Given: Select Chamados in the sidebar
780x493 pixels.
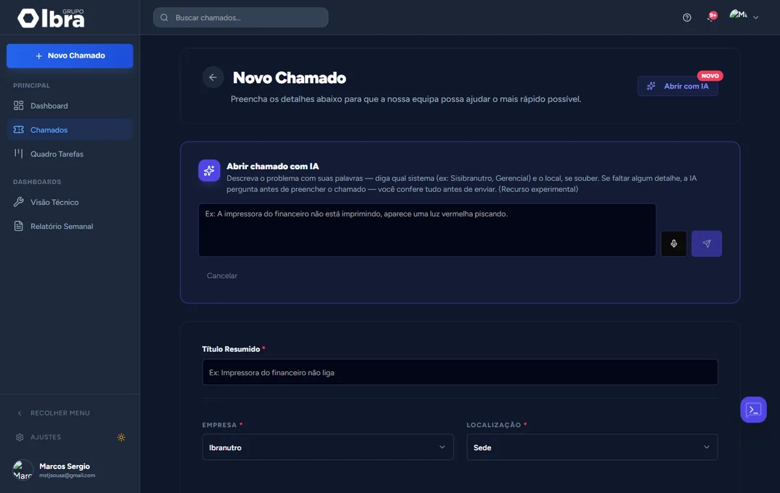Looking at the screenshot, I should [x=70, y=129].
